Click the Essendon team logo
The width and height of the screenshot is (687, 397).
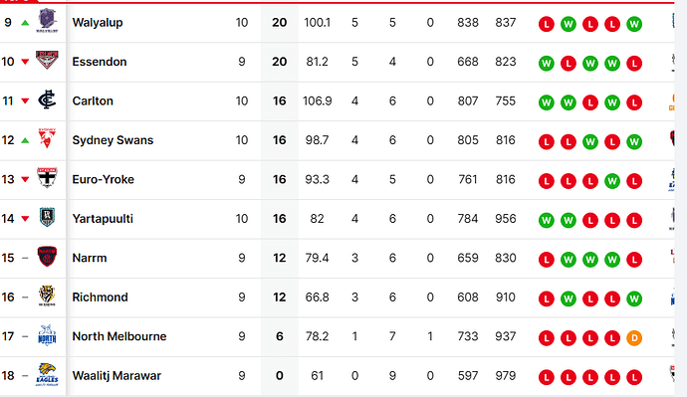coord(47,60)
